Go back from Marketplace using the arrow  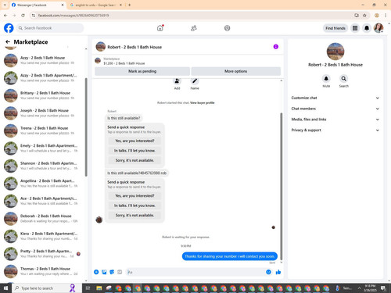pos(8,41)
